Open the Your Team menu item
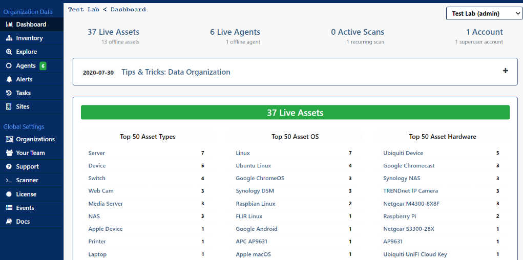 (x=32, y=153)
